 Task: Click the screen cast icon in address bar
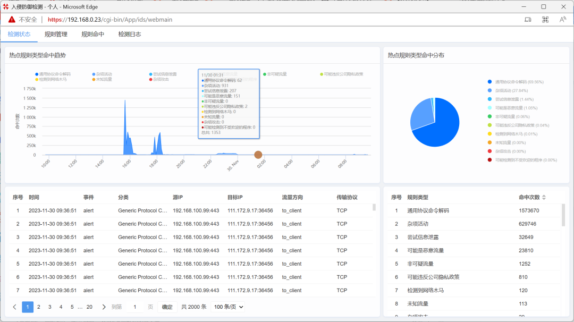point(528,19)
